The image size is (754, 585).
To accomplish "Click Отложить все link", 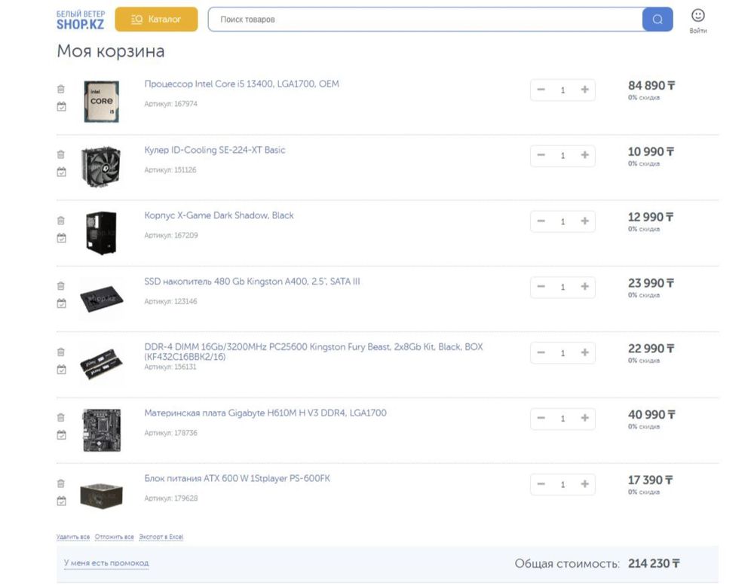I will (114, 537).
